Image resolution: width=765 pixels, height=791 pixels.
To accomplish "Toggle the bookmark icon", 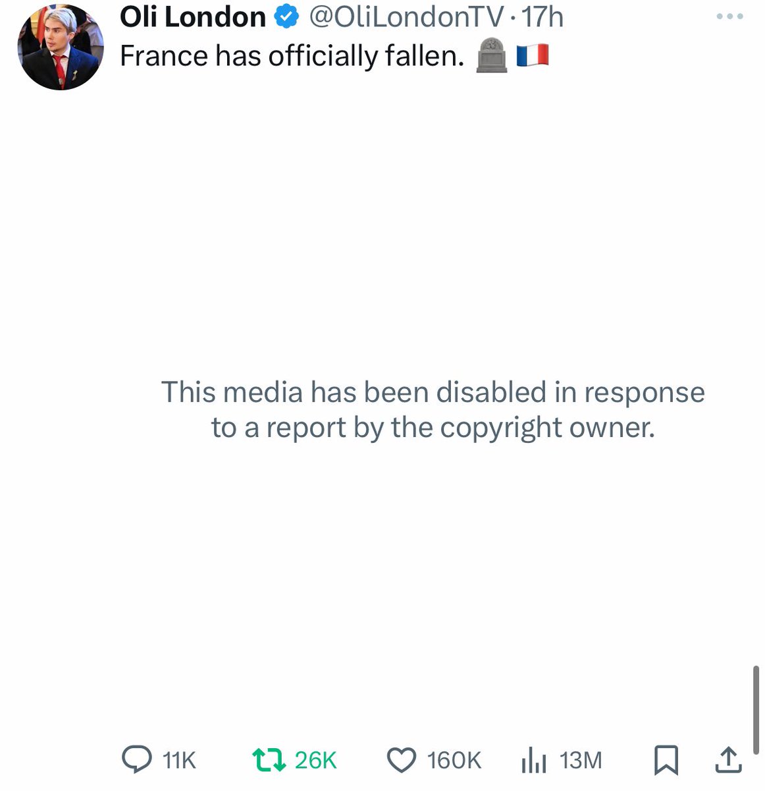I will pyautogui.click(x=666, y=760).
